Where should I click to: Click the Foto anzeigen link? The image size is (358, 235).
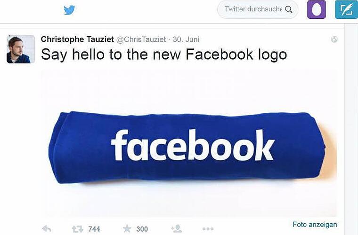(315, 225)
